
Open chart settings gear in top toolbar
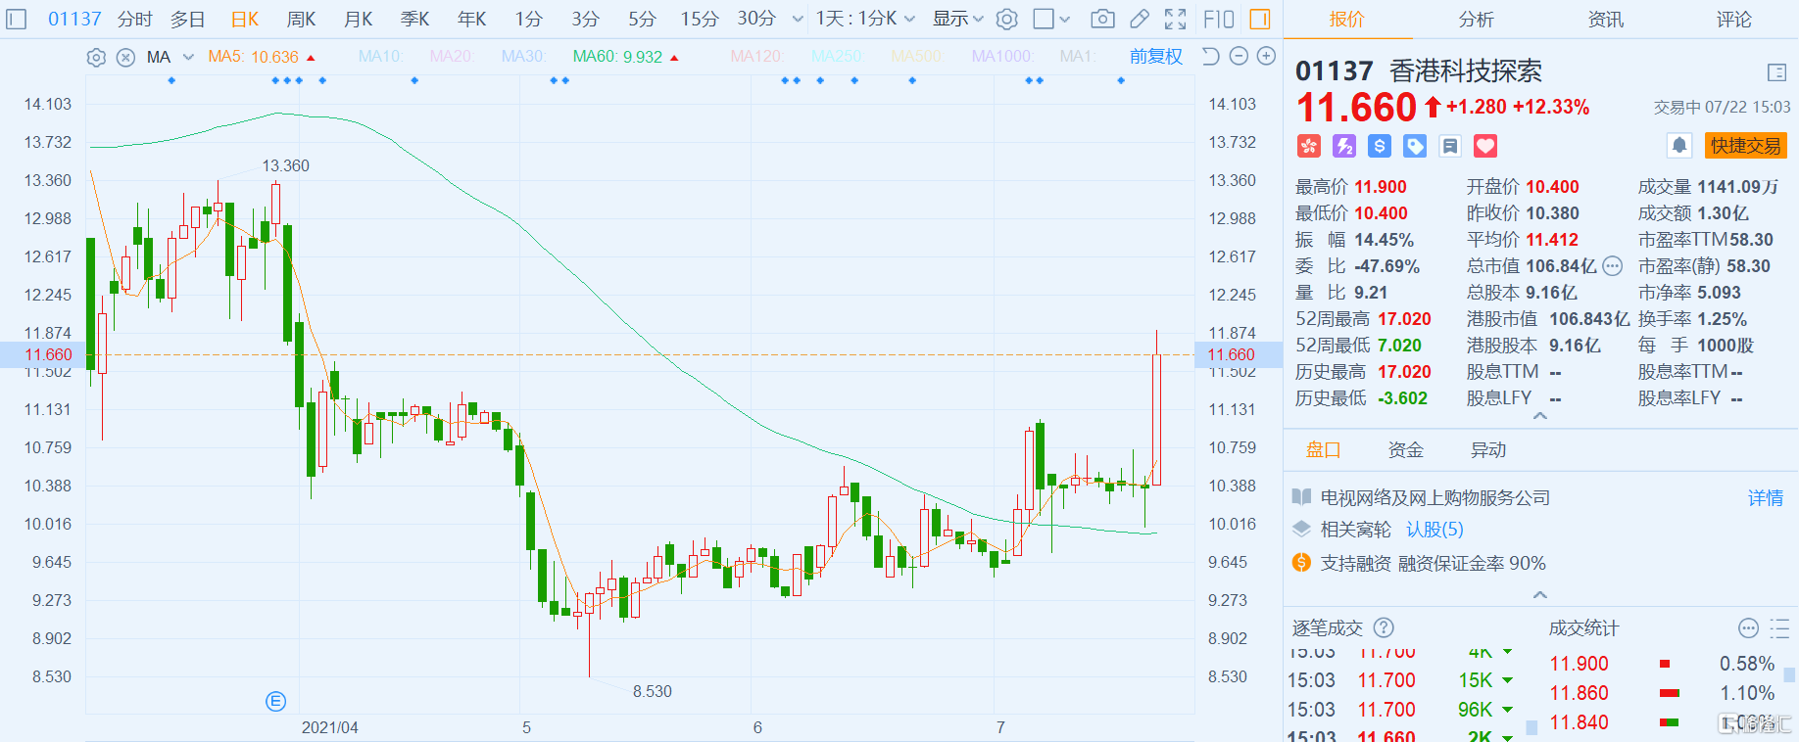click(1006, 19)
